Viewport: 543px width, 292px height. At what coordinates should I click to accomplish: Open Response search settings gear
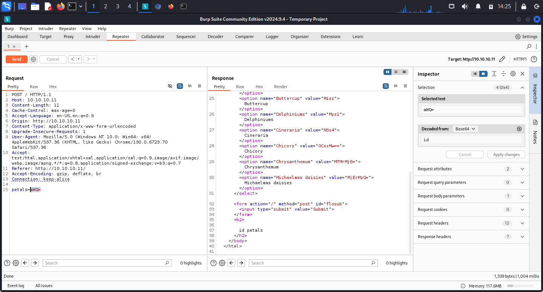pyautogui.click(x=222, y=263)
